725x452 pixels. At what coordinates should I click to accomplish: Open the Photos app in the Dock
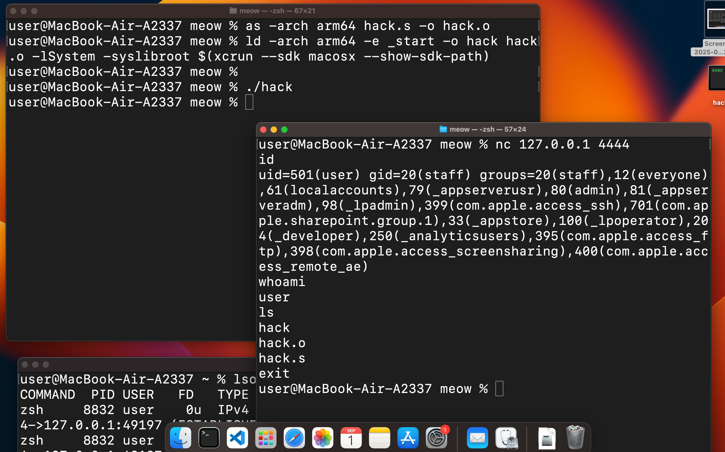[323, 438]
